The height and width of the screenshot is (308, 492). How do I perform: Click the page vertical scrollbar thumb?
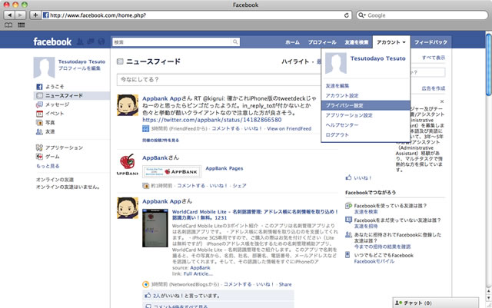click(x=489, y=66)
